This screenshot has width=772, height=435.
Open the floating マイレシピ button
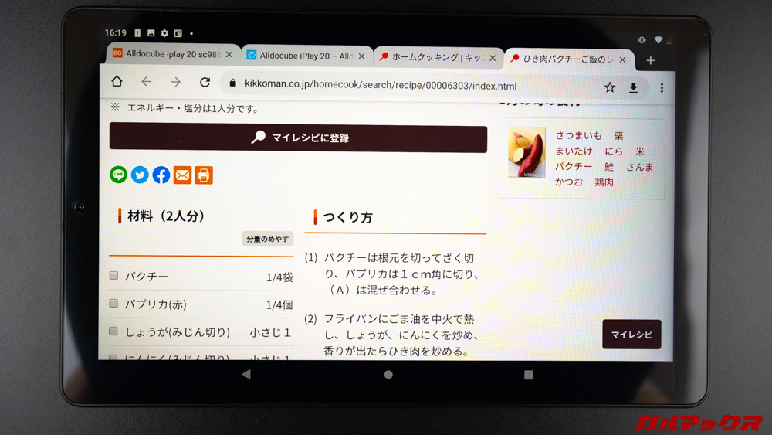tap(631, 334)
